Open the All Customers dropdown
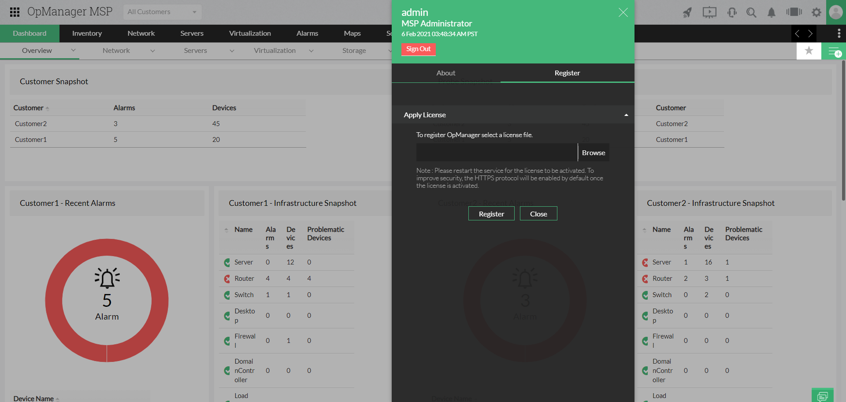The height and width of the screenshot is (402, 846). pos(162,12)
